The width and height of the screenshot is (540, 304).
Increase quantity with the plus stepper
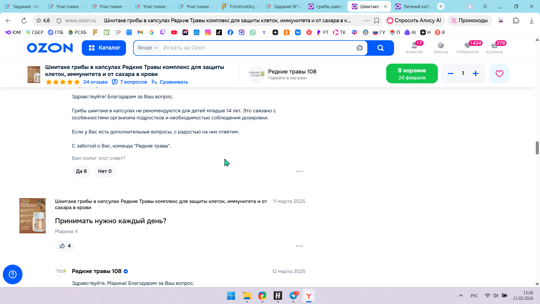click(x=475, y=73)
